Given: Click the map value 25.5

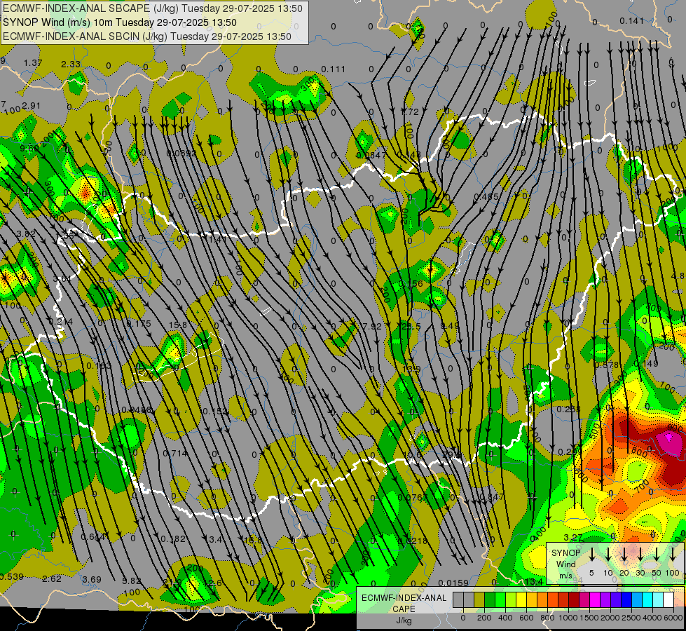Looking at the screenshot, I should (411, 326).
